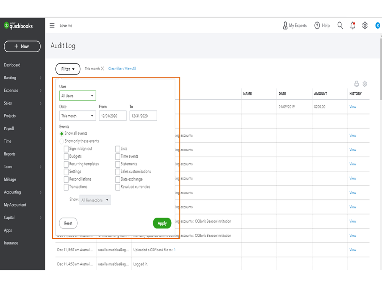Check the Budgets checkbox
382x286 pixels.
coord(66,157)
